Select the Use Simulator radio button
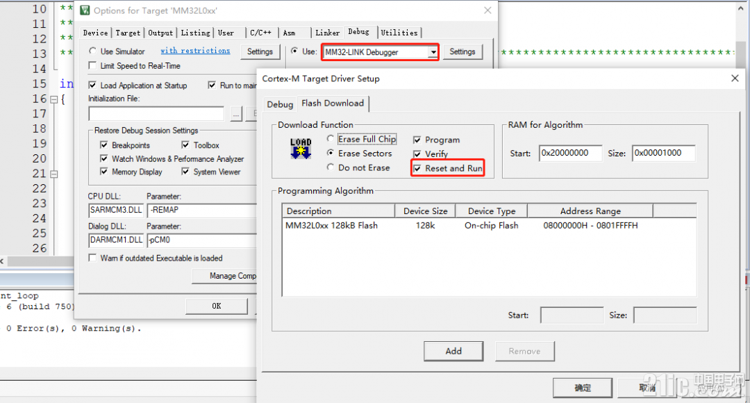This screenshot has height=403, width=750. tap(93, 51)
